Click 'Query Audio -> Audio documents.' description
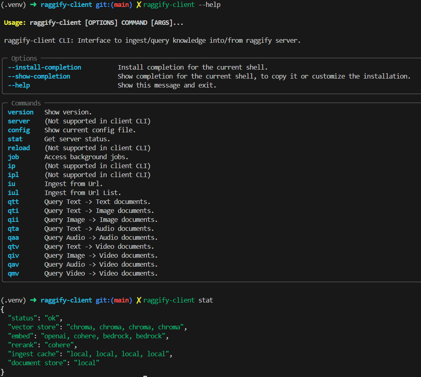The image size is (421, 377). (x=101, y=238)
